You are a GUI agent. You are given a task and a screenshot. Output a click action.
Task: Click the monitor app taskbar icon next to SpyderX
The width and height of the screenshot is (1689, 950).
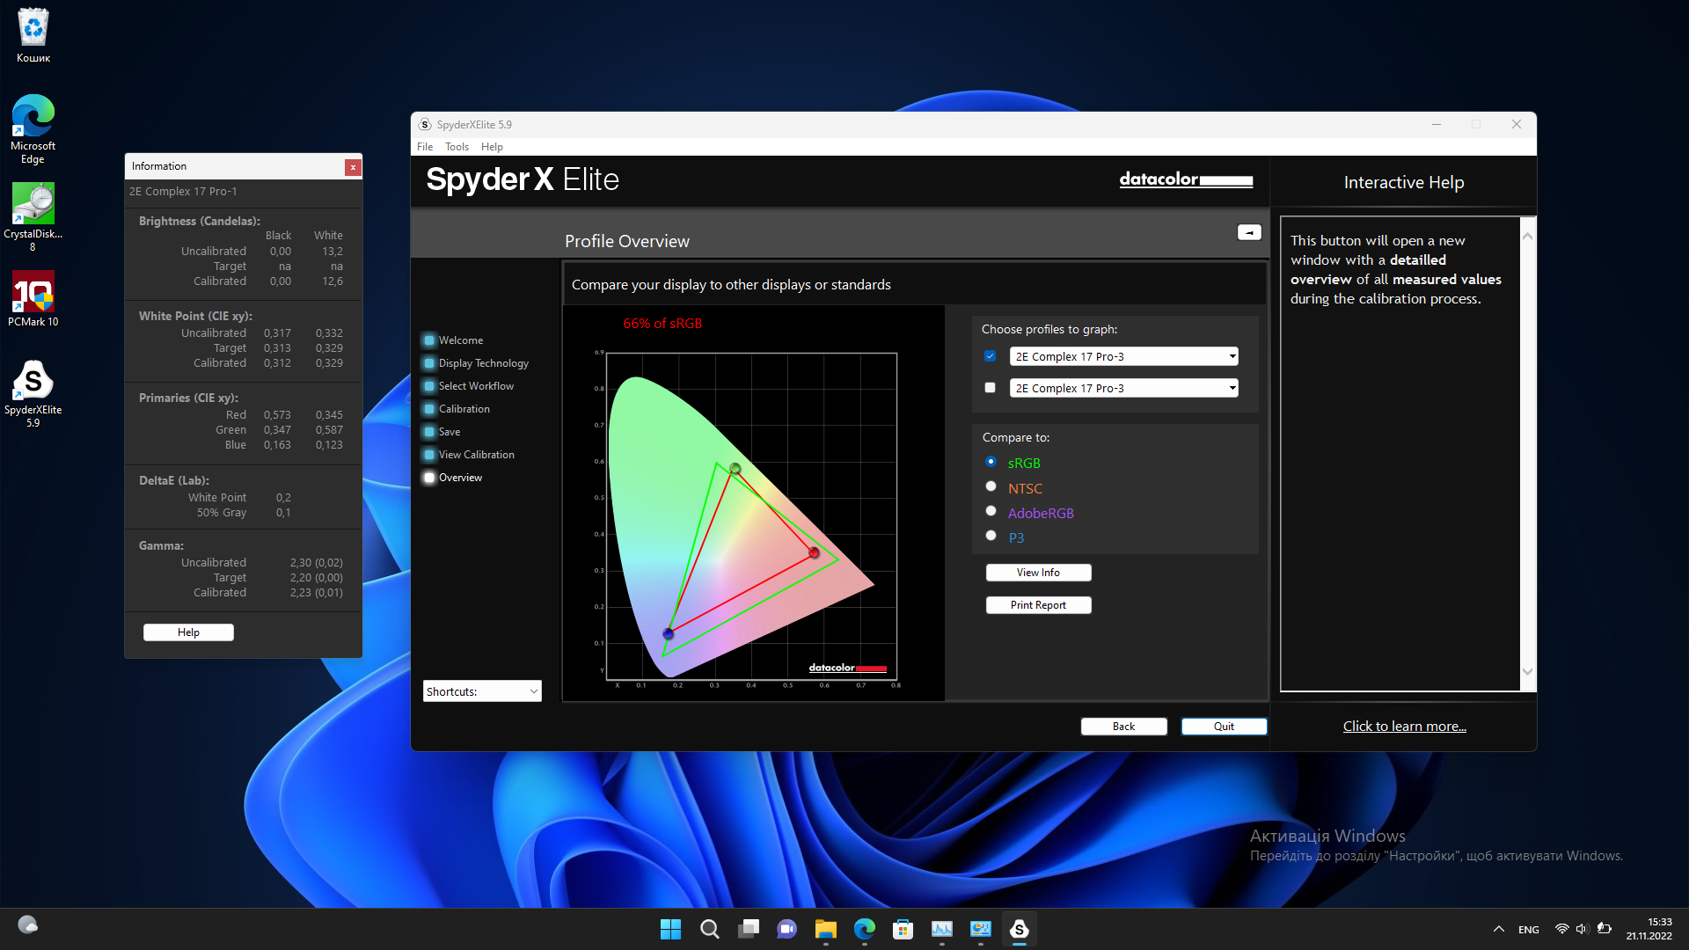pos(980,929)
